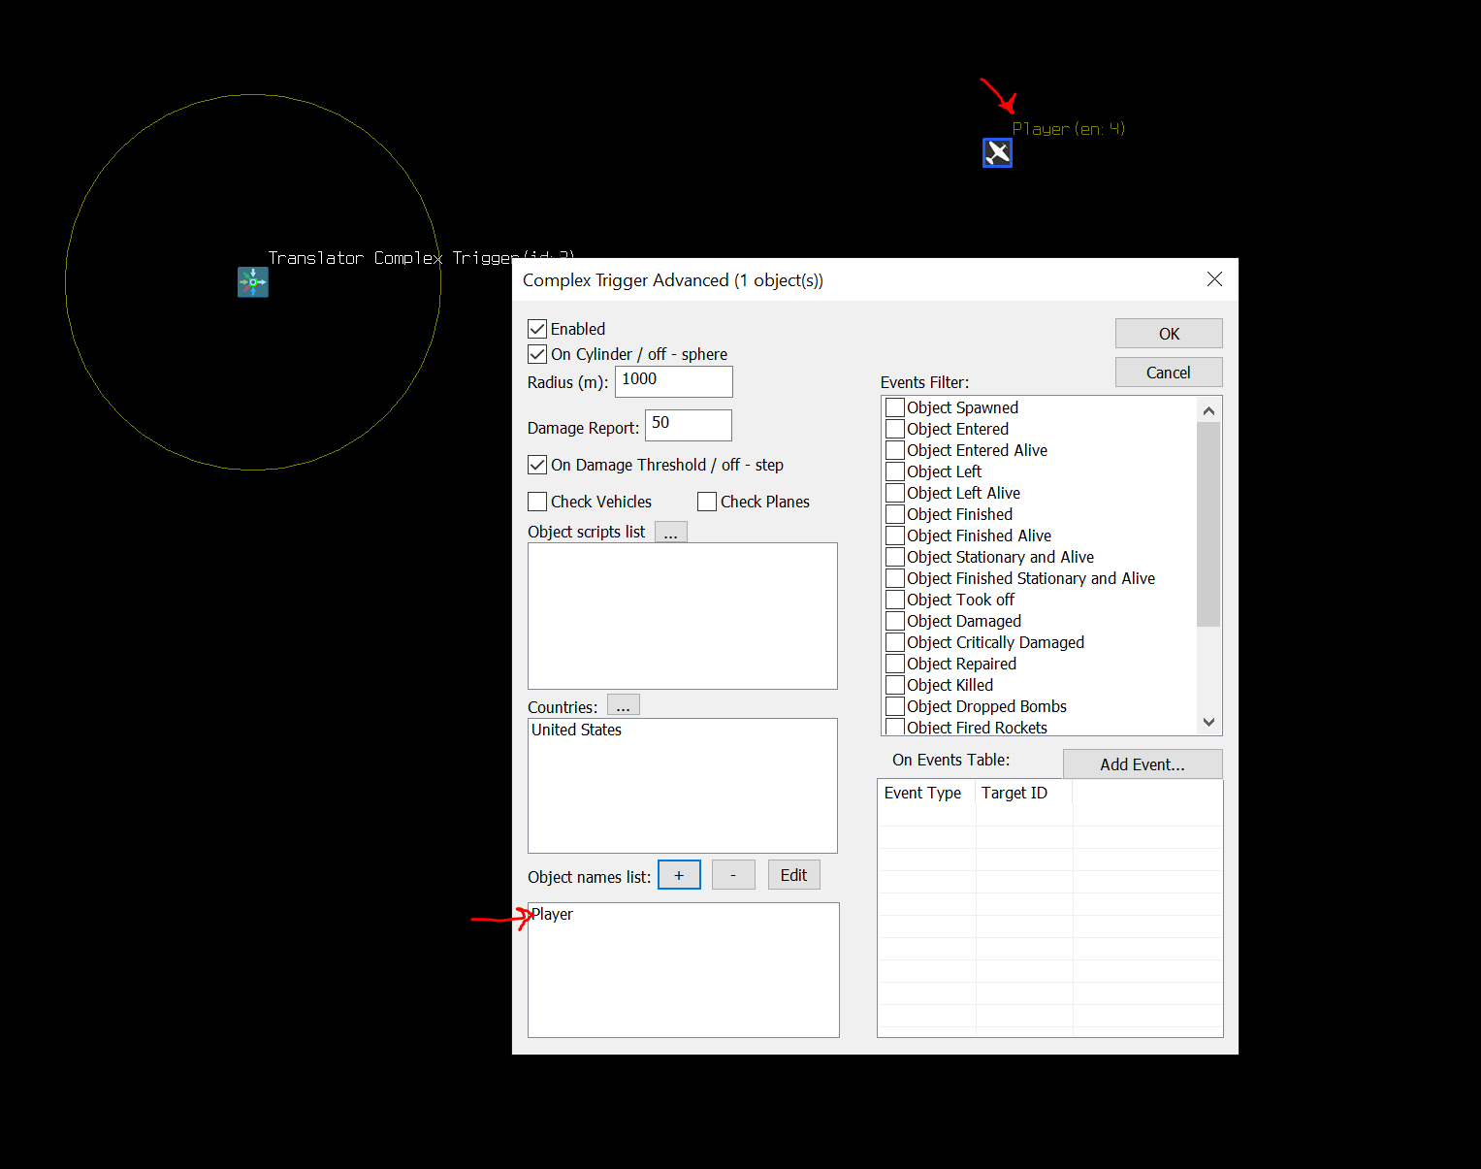Check Object Critically Damaged filter
This screenshot has height=1169, width=1481.
tap(895, 642)
